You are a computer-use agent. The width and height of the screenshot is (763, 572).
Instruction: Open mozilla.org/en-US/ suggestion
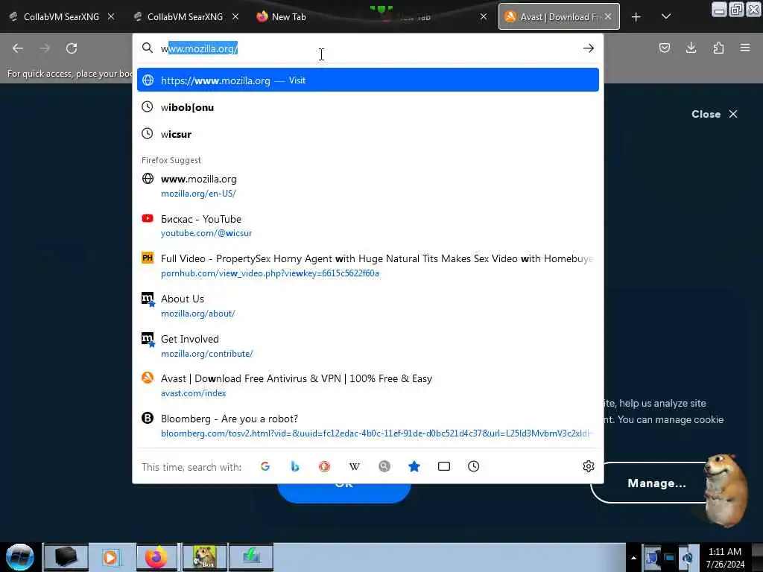pyautogui.click(x=368, y=185)
